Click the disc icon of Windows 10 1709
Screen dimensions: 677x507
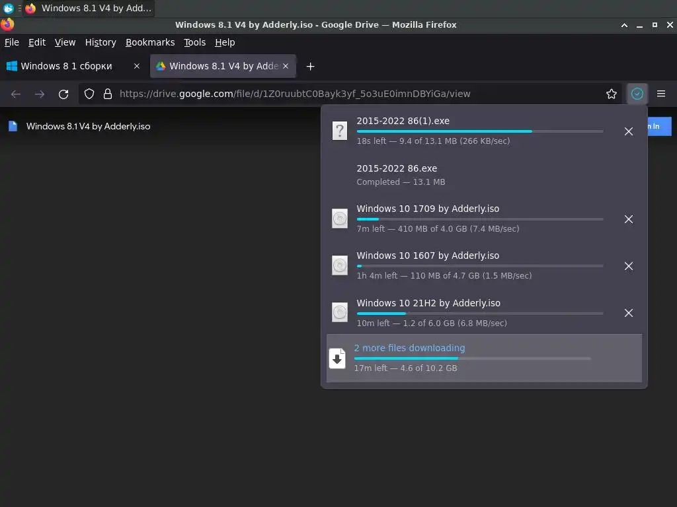[x=339, y=219]
